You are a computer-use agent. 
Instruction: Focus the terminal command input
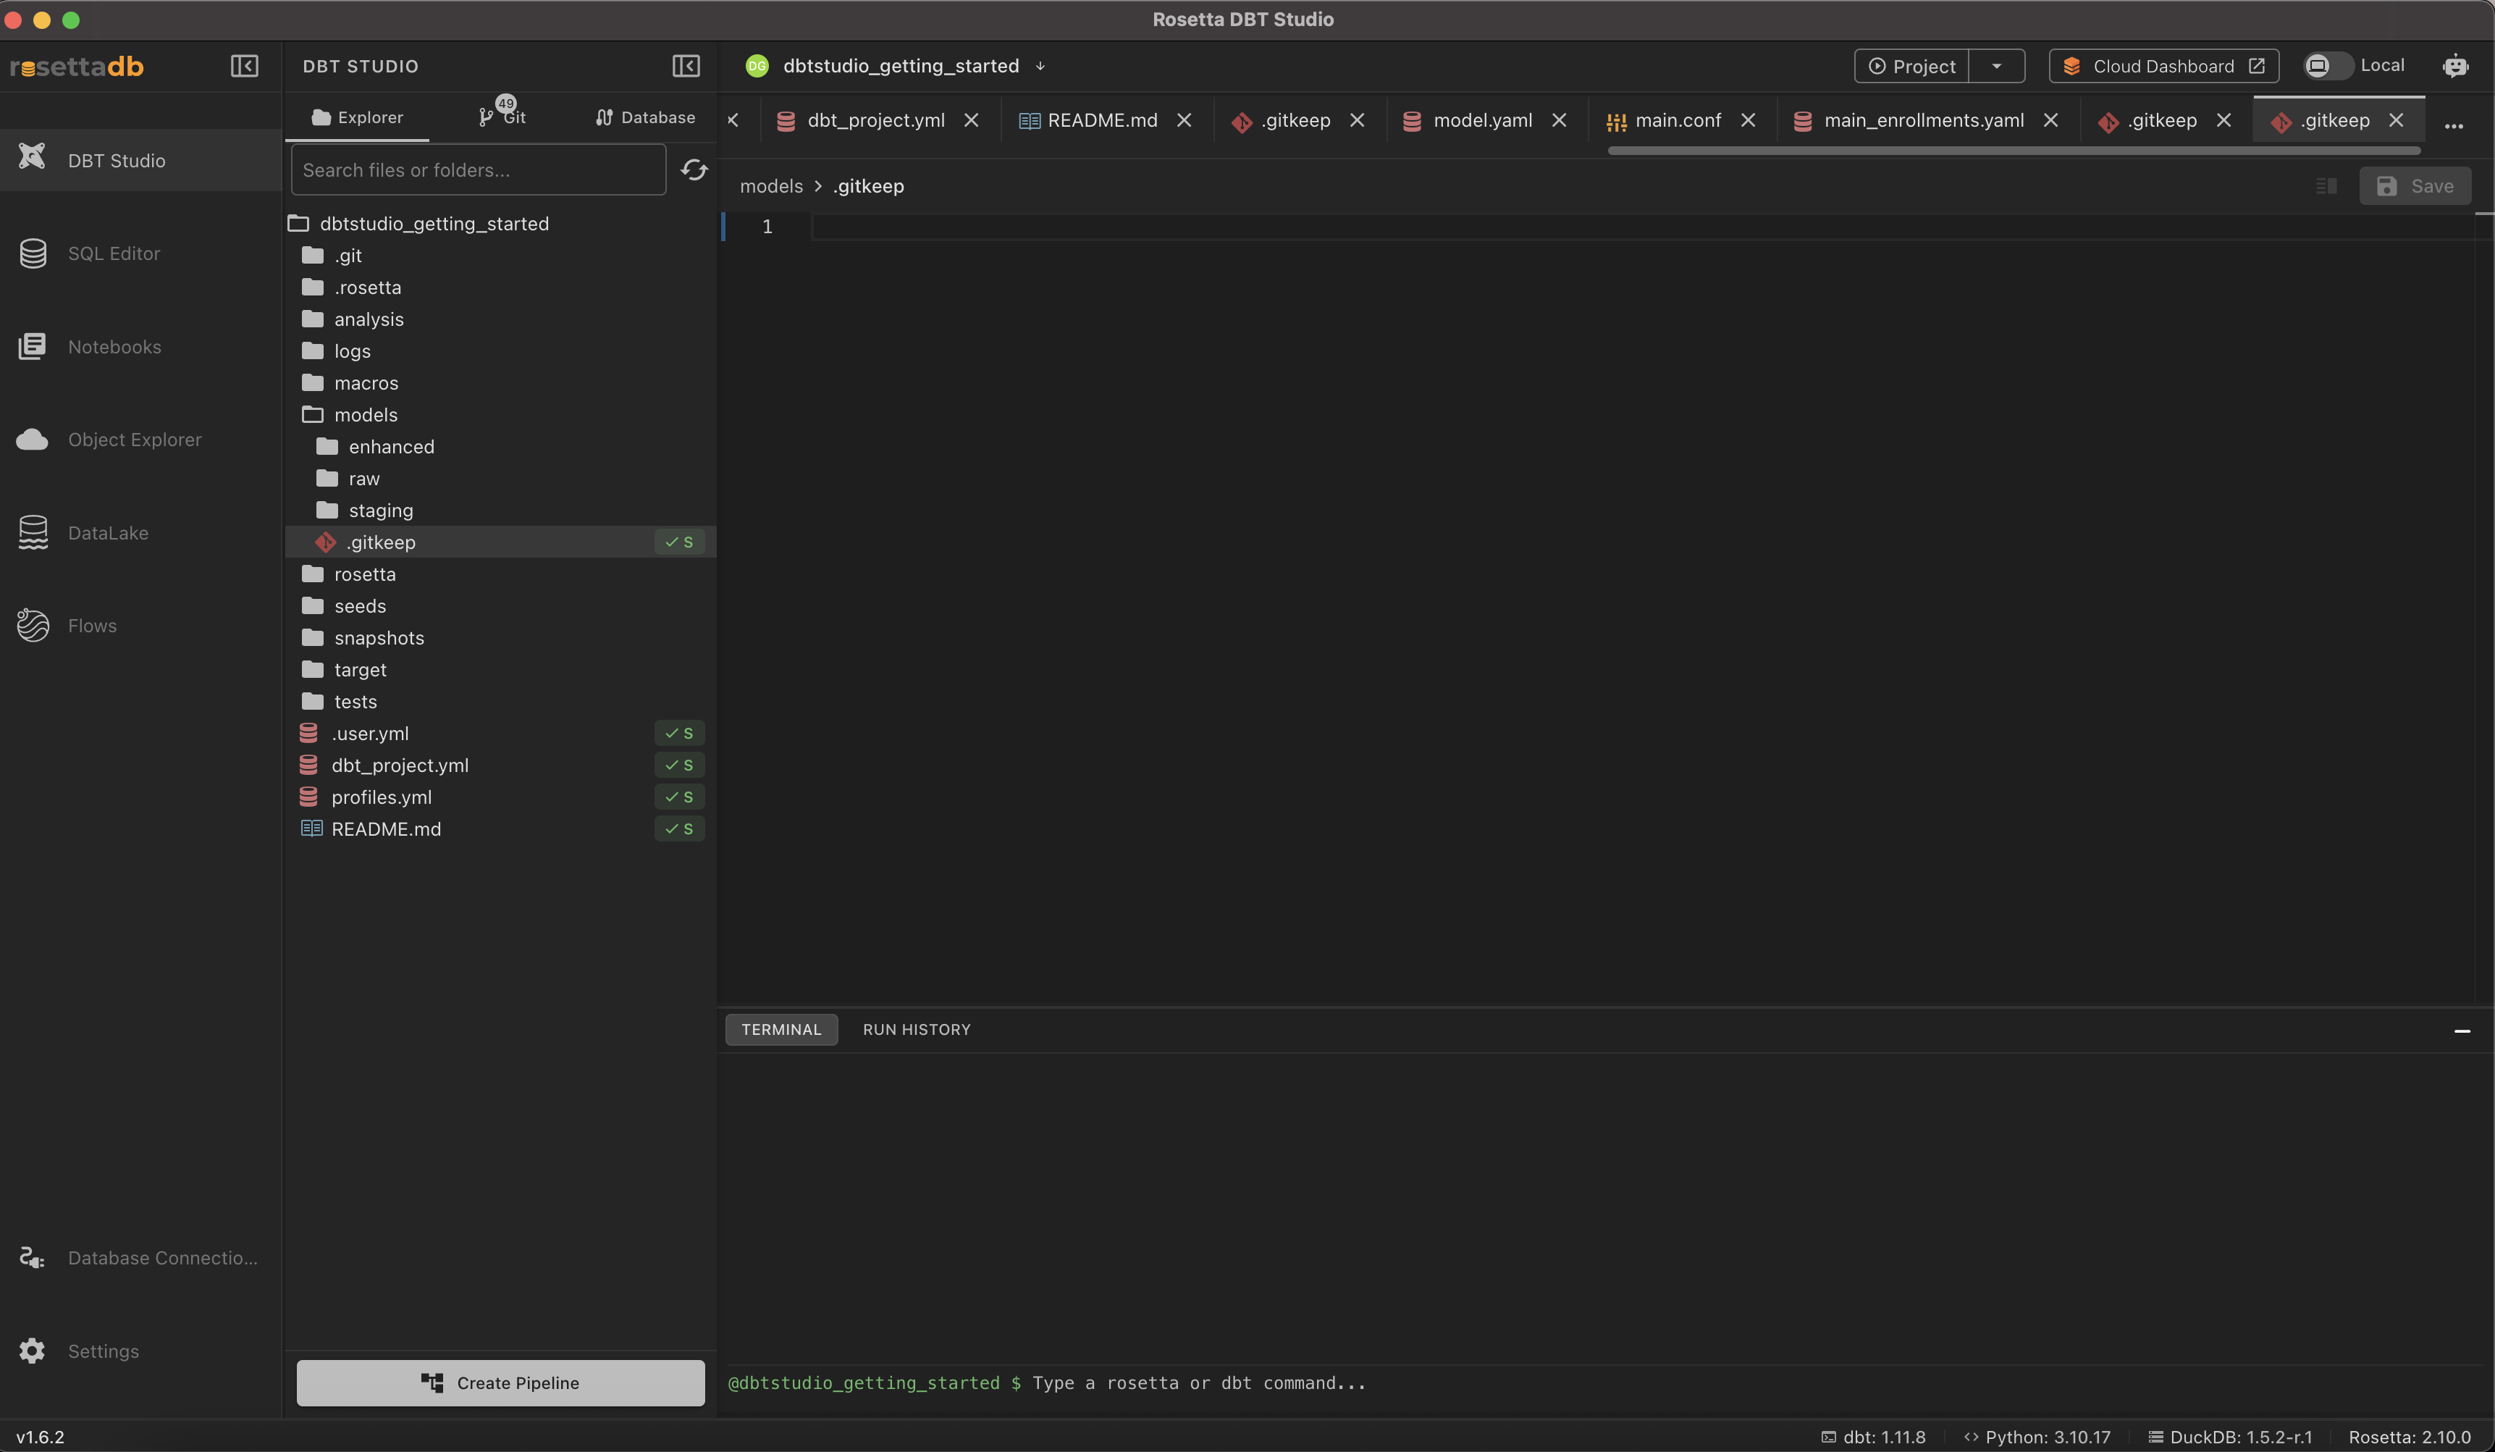1198,1382
